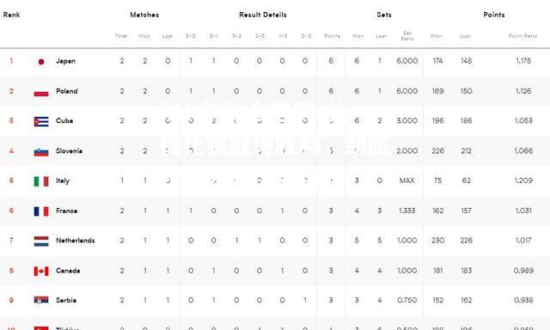Click the Netherlands flag icon
The height and width of the screenshot is (330, 550).
pos(41,241)
